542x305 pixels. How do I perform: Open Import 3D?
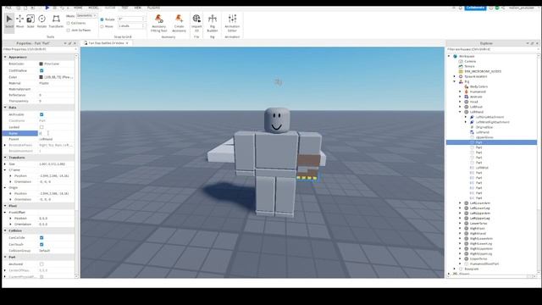coord(196,23)
